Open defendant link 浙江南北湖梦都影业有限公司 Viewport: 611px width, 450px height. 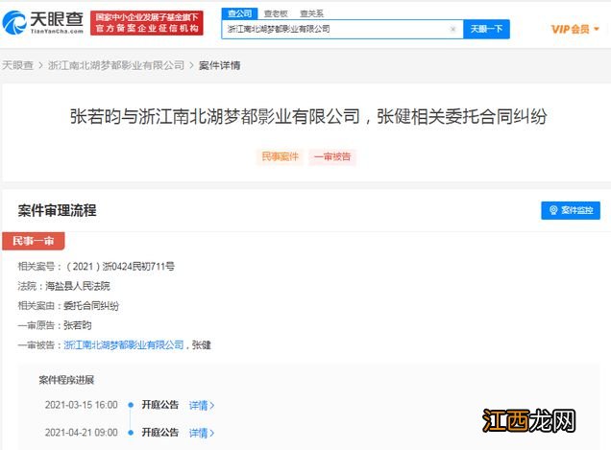(124, 344)
